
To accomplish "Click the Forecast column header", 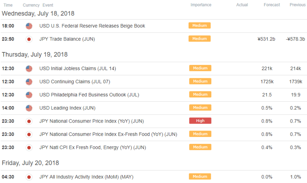I will tap(272, 5).
